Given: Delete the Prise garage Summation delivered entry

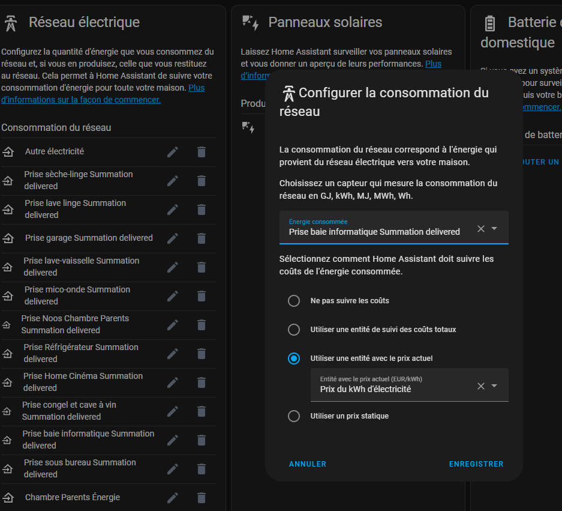Looking at the screenshot, I should 202,238.
